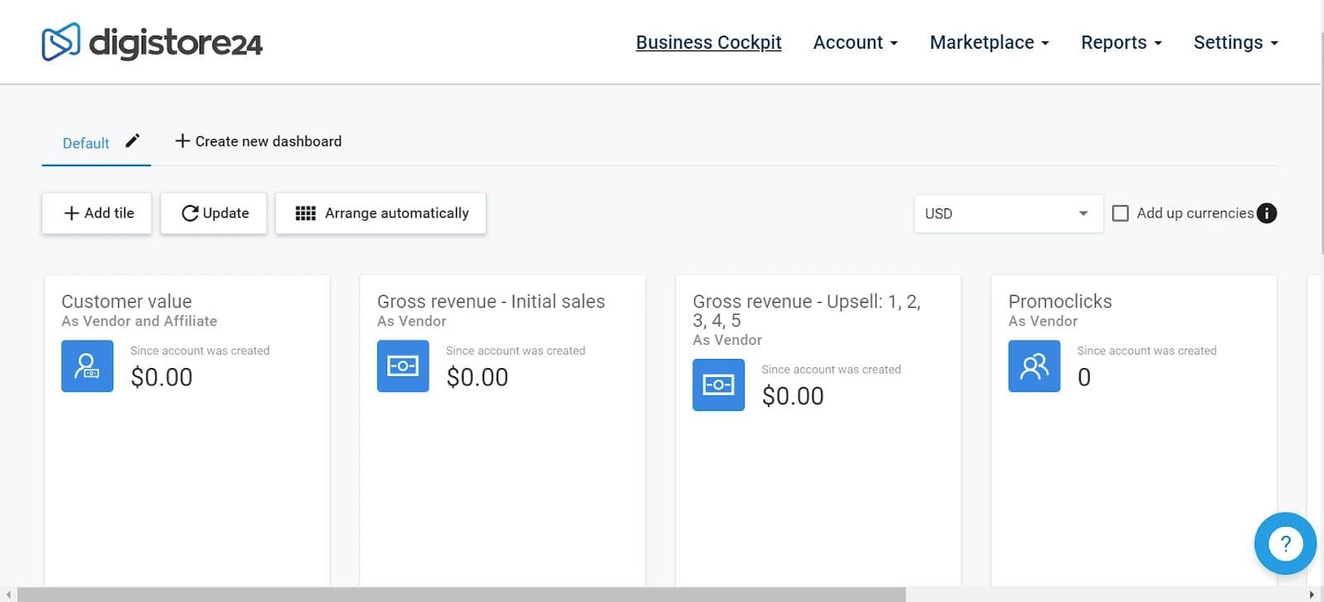Select the Default dashboard tab
The height and width of the screenshot is (602, 1324).
[86, 143]
